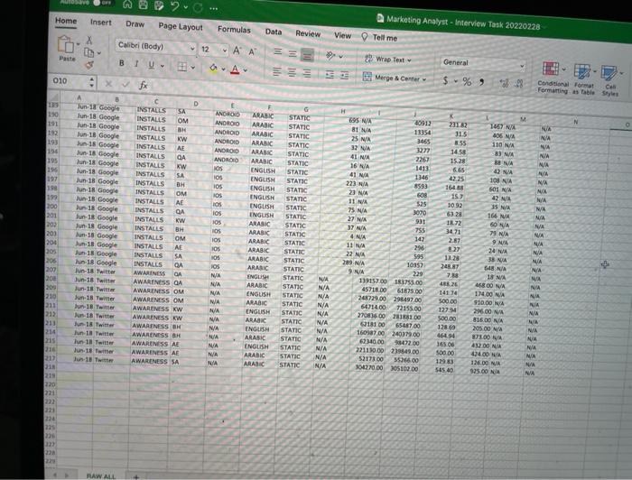Click the Percent Style icon

tap(467, 81)
